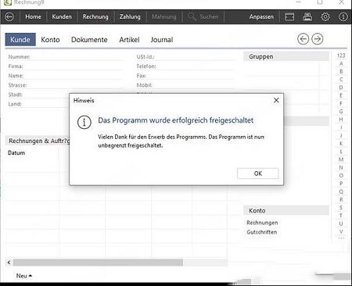Open the Mahnung menu
This screenshot has height=286, width=352.
[x=164, y=17]
